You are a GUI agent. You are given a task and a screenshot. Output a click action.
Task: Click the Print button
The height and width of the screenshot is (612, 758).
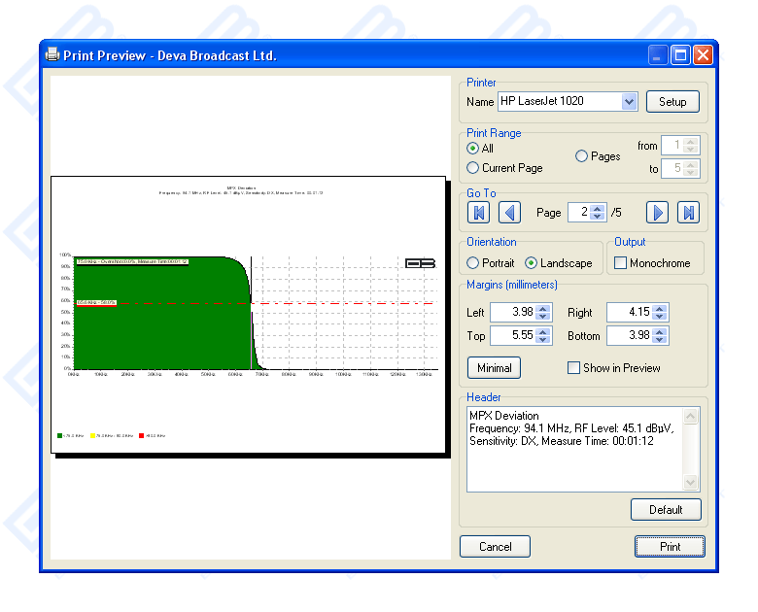[670, 547]
